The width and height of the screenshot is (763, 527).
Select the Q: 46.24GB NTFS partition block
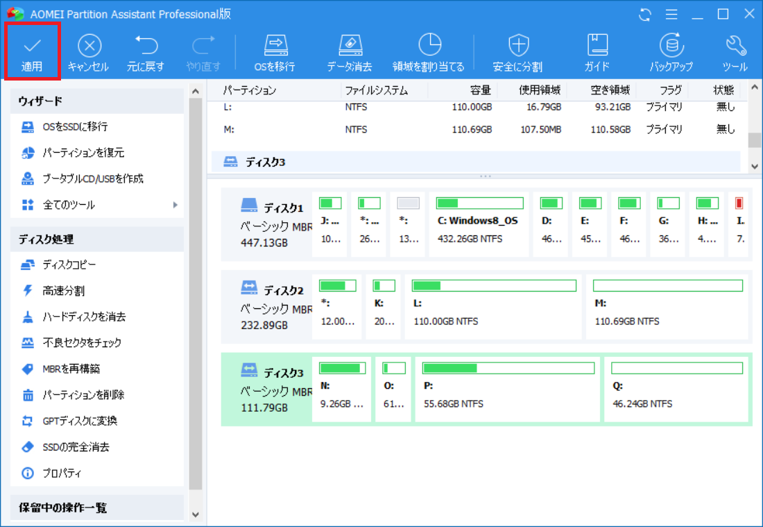point(676,389)
